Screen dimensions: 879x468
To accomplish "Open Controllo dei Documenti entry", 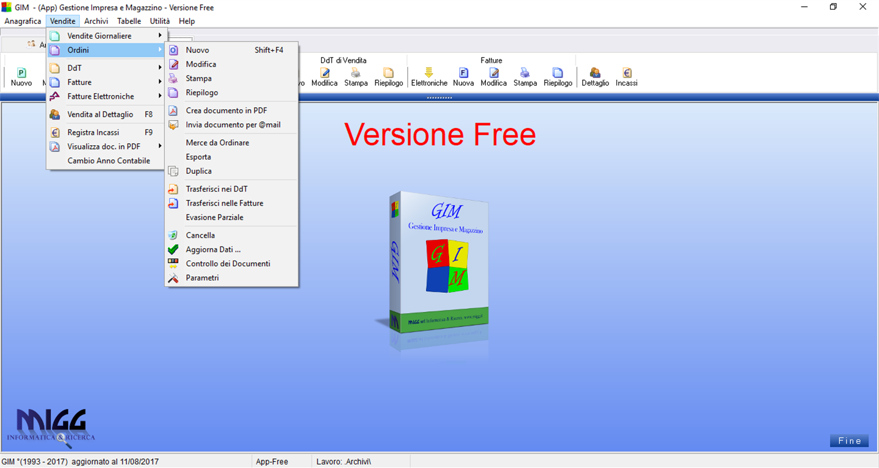I will [231, 264].
